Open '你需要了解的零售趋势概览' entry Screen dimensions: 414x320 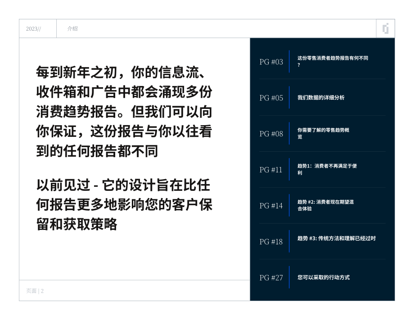323,133
